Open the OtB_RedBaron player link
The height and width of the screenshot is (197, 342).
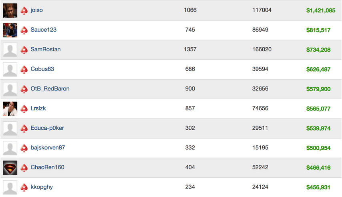click(x=50, y=88)
